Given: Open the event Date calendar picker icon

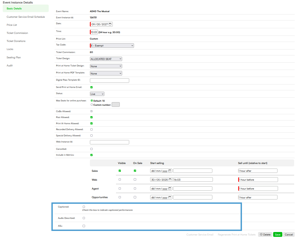Looking at the screenshot, I should tap(110, 24).
